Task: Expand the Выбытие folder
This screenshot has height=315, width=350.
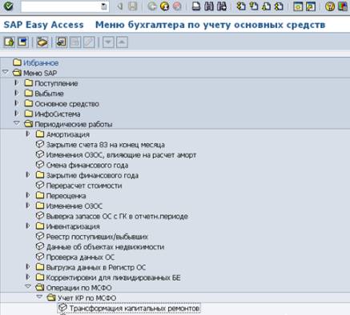Action: [x=17, y=93]
